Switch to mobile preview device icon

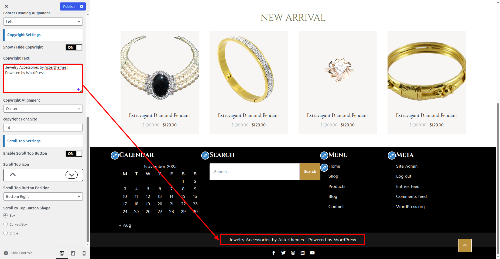pos(84,253)
